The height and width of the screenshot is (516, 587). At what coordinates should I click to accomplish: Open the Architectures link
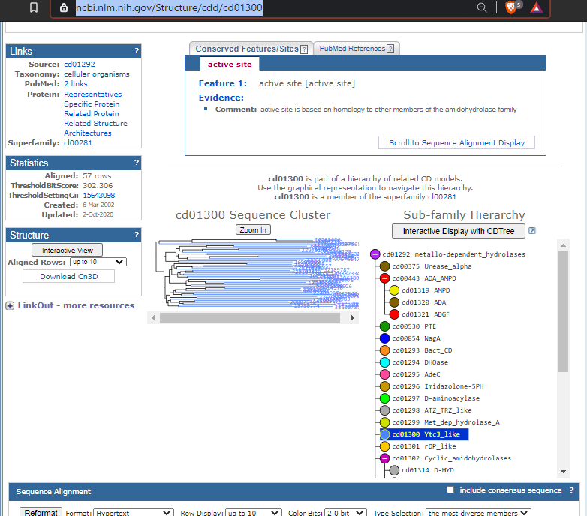(88, 133)
